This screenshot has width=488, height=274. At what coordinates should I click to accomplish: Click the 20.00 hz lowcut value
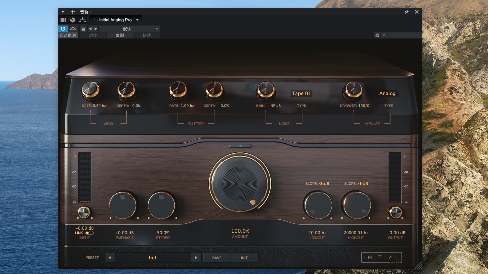pyautogui.click(x=317, y=233)
